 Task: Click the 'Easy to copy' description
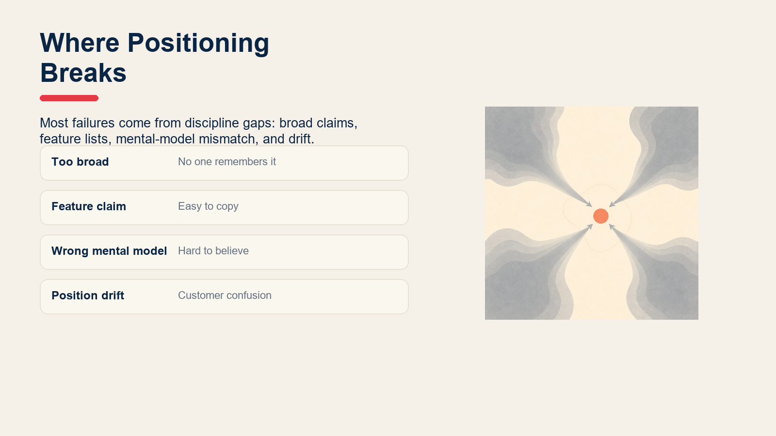coord(208,206)
